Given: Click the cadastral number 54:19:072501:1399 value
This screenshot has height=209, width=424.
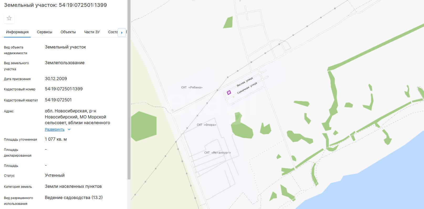Looking at the screenshot, I should point(64,89).
